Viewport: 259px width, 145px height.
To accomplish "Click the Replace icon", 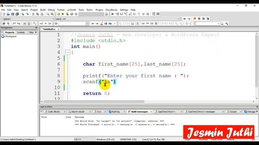I will (x=52, y=14).
